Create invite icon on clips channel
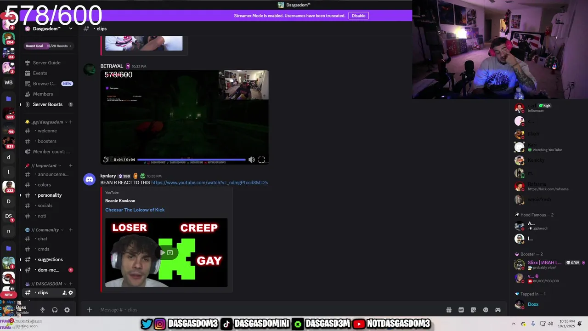The height and width of the screenshot is (331, 588). [x=64, y=293]
